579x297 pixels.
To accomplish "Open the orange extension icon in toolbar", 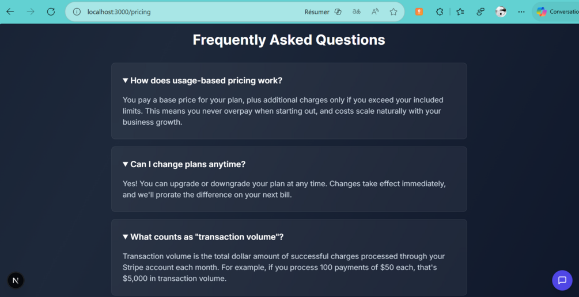I will [x=419, y=11].
